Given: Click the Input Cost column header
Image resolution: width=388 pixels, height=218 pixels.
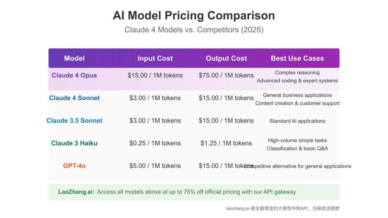Looking at the screenshot, I should pyautogui.click(x=155, y=58).
